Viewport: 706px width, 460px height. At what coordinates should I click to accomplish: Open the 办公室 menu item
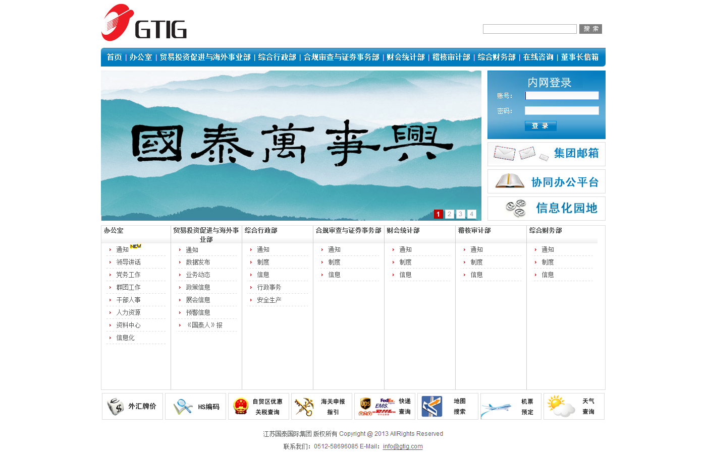tap(141, 57)
